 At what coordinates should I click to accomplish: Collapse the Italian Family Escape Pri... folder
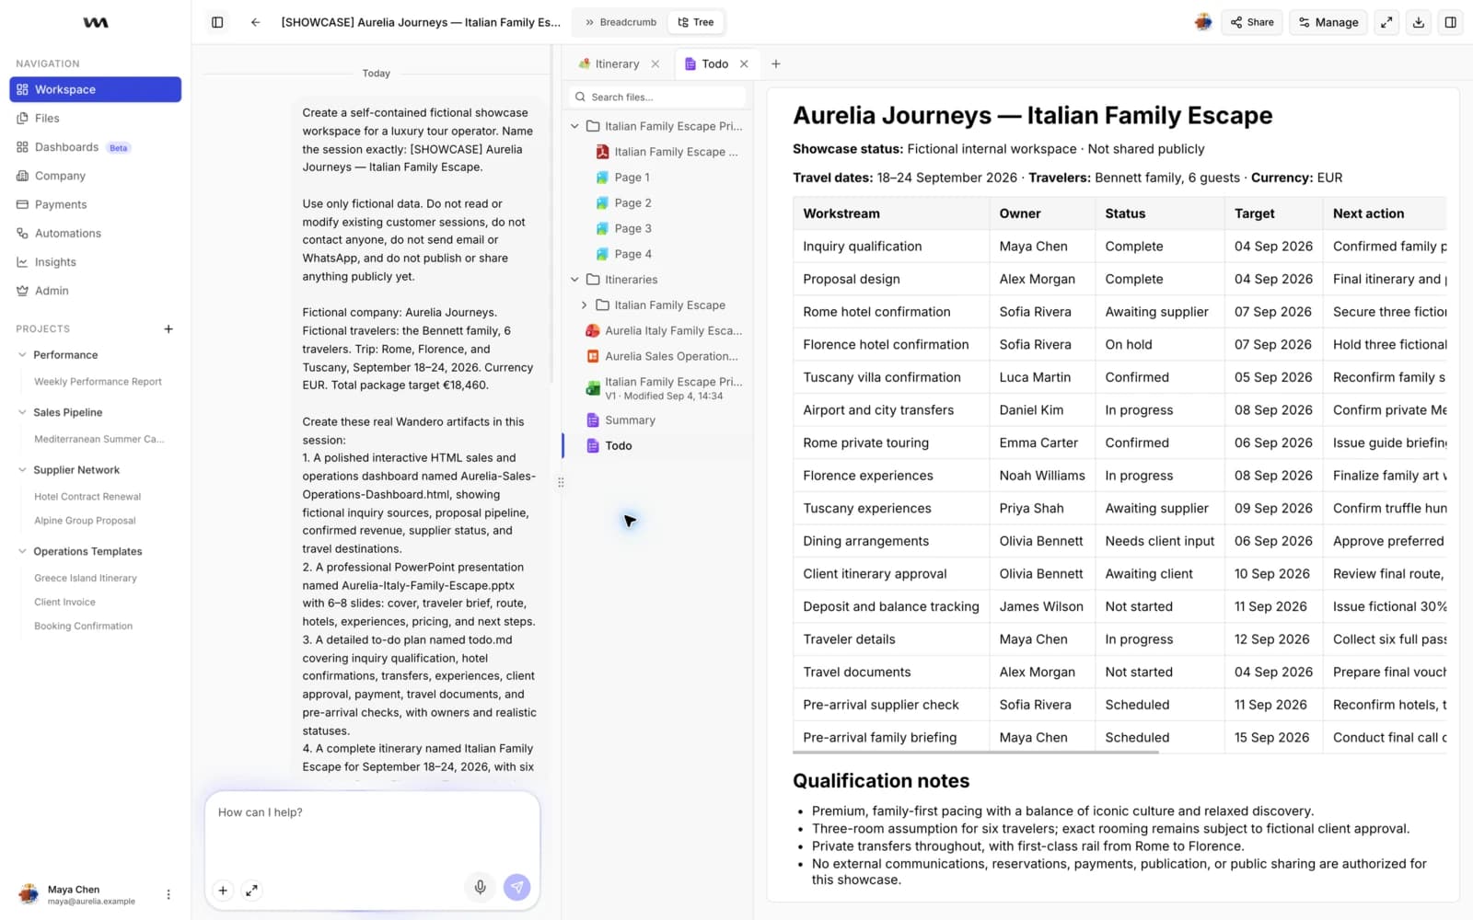coord(574,126)
